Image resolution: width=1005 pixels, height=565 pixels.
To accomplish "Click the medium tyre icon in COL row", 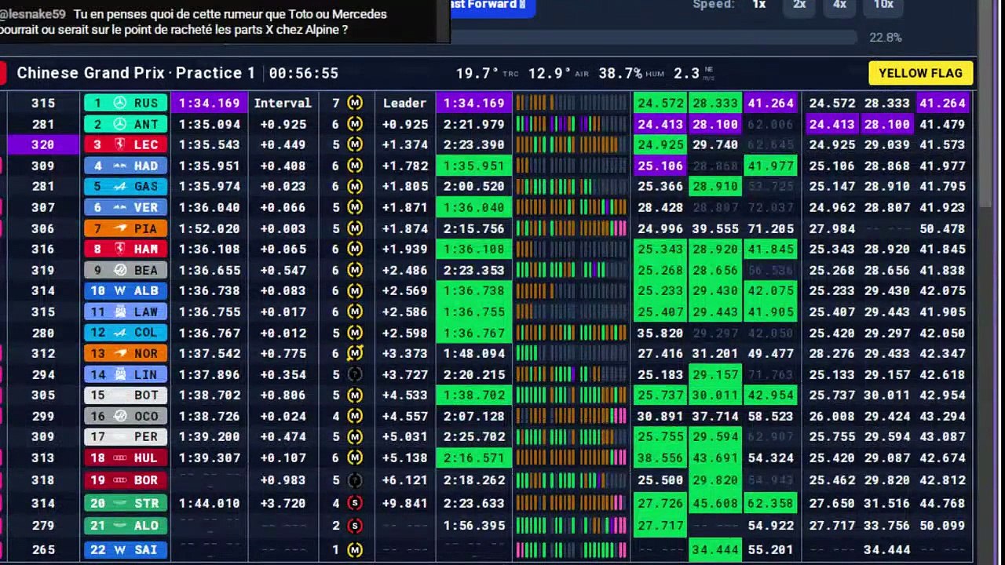I will (355, 333).
